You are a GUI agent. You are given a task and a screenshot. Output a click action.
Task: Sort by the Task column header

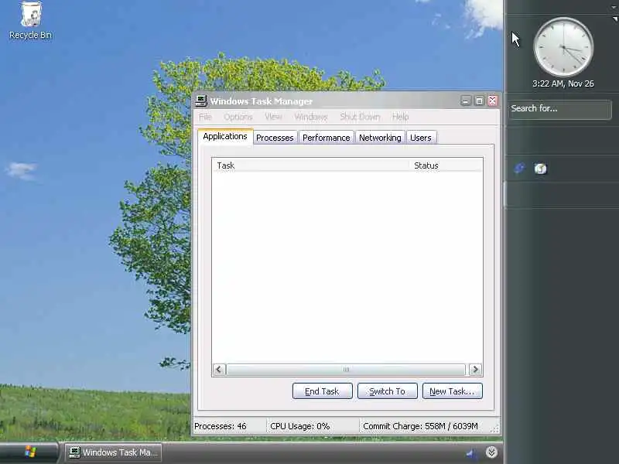[311, 165]
